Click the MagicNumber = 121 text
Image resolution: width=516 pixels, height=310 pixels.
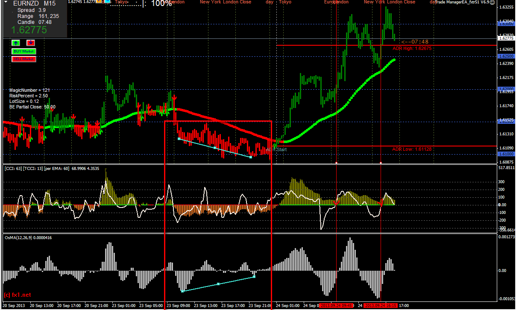29,91
